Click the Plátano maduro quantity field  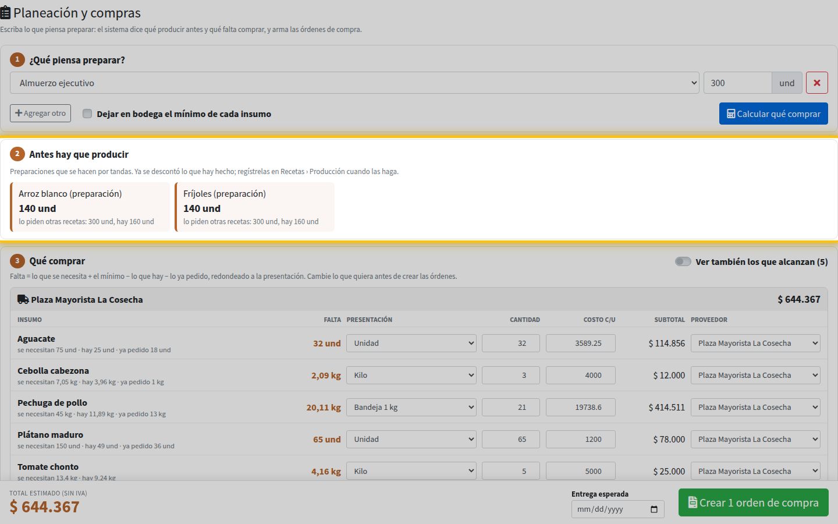(x=511, y=439)
